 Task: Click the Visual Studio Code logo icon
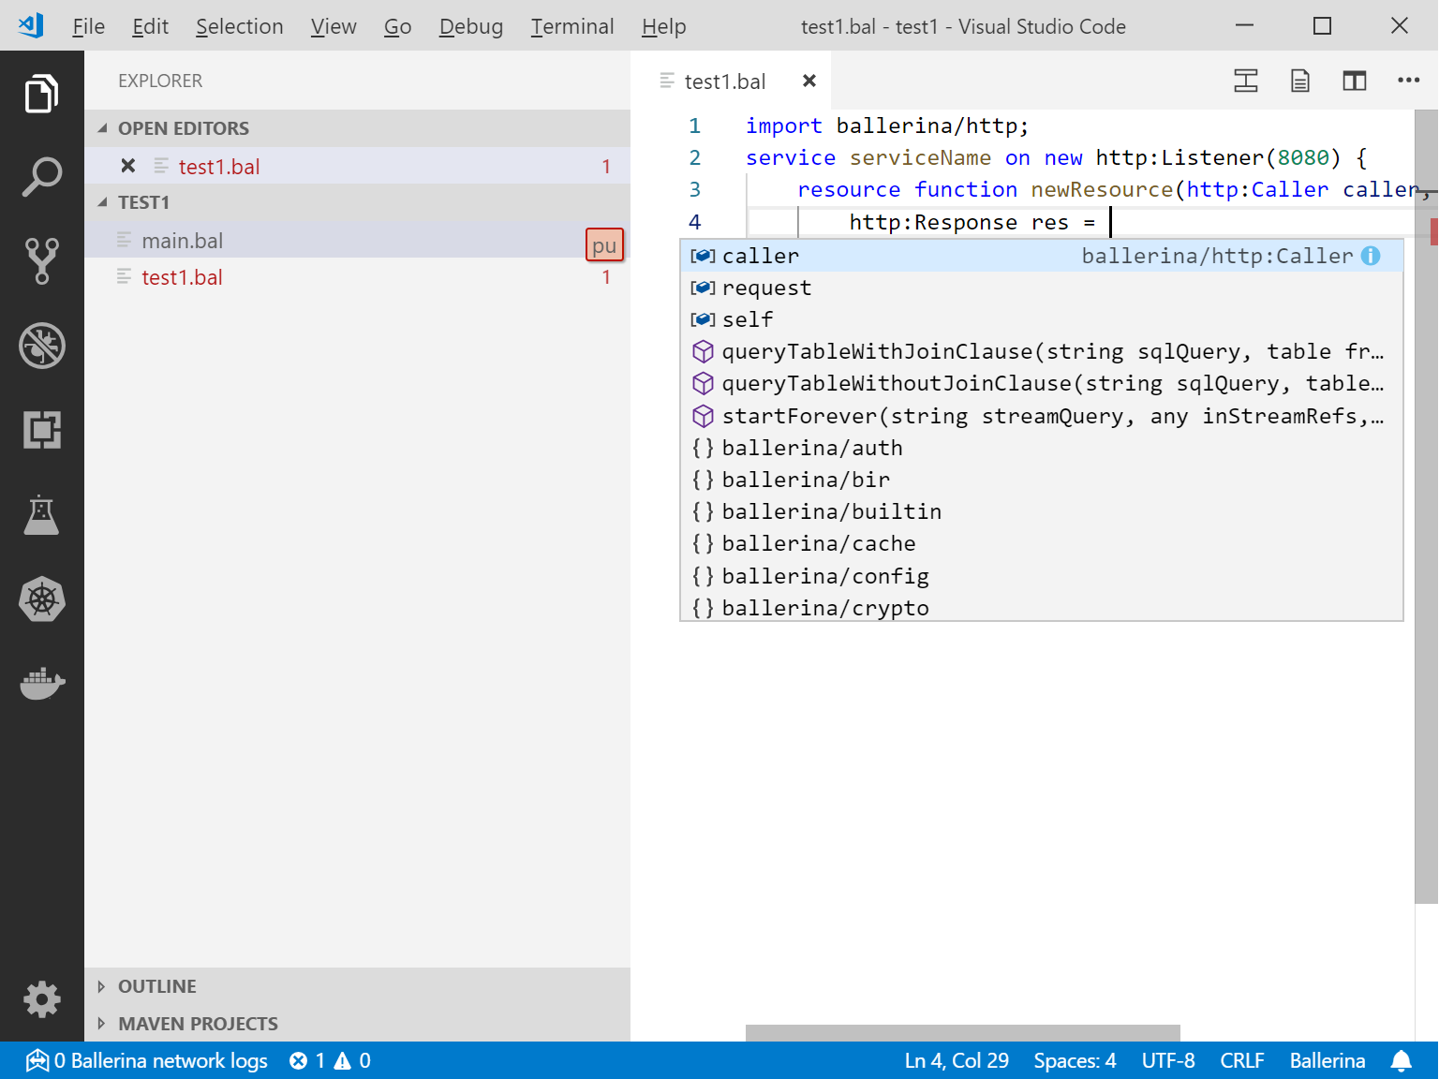point(31,25)
